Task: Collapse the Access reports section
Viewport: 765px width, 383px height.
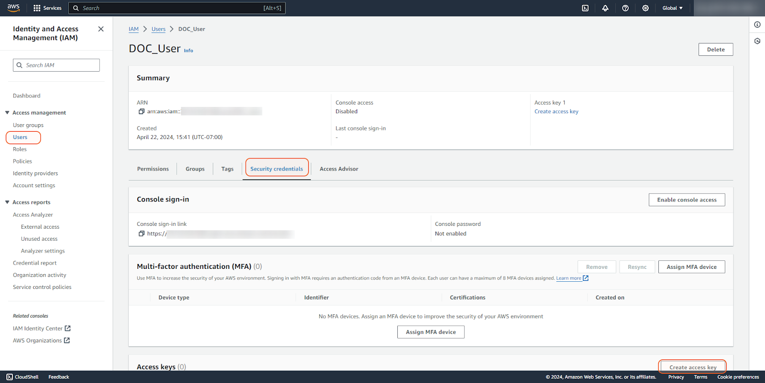Action: pos(7,202)
